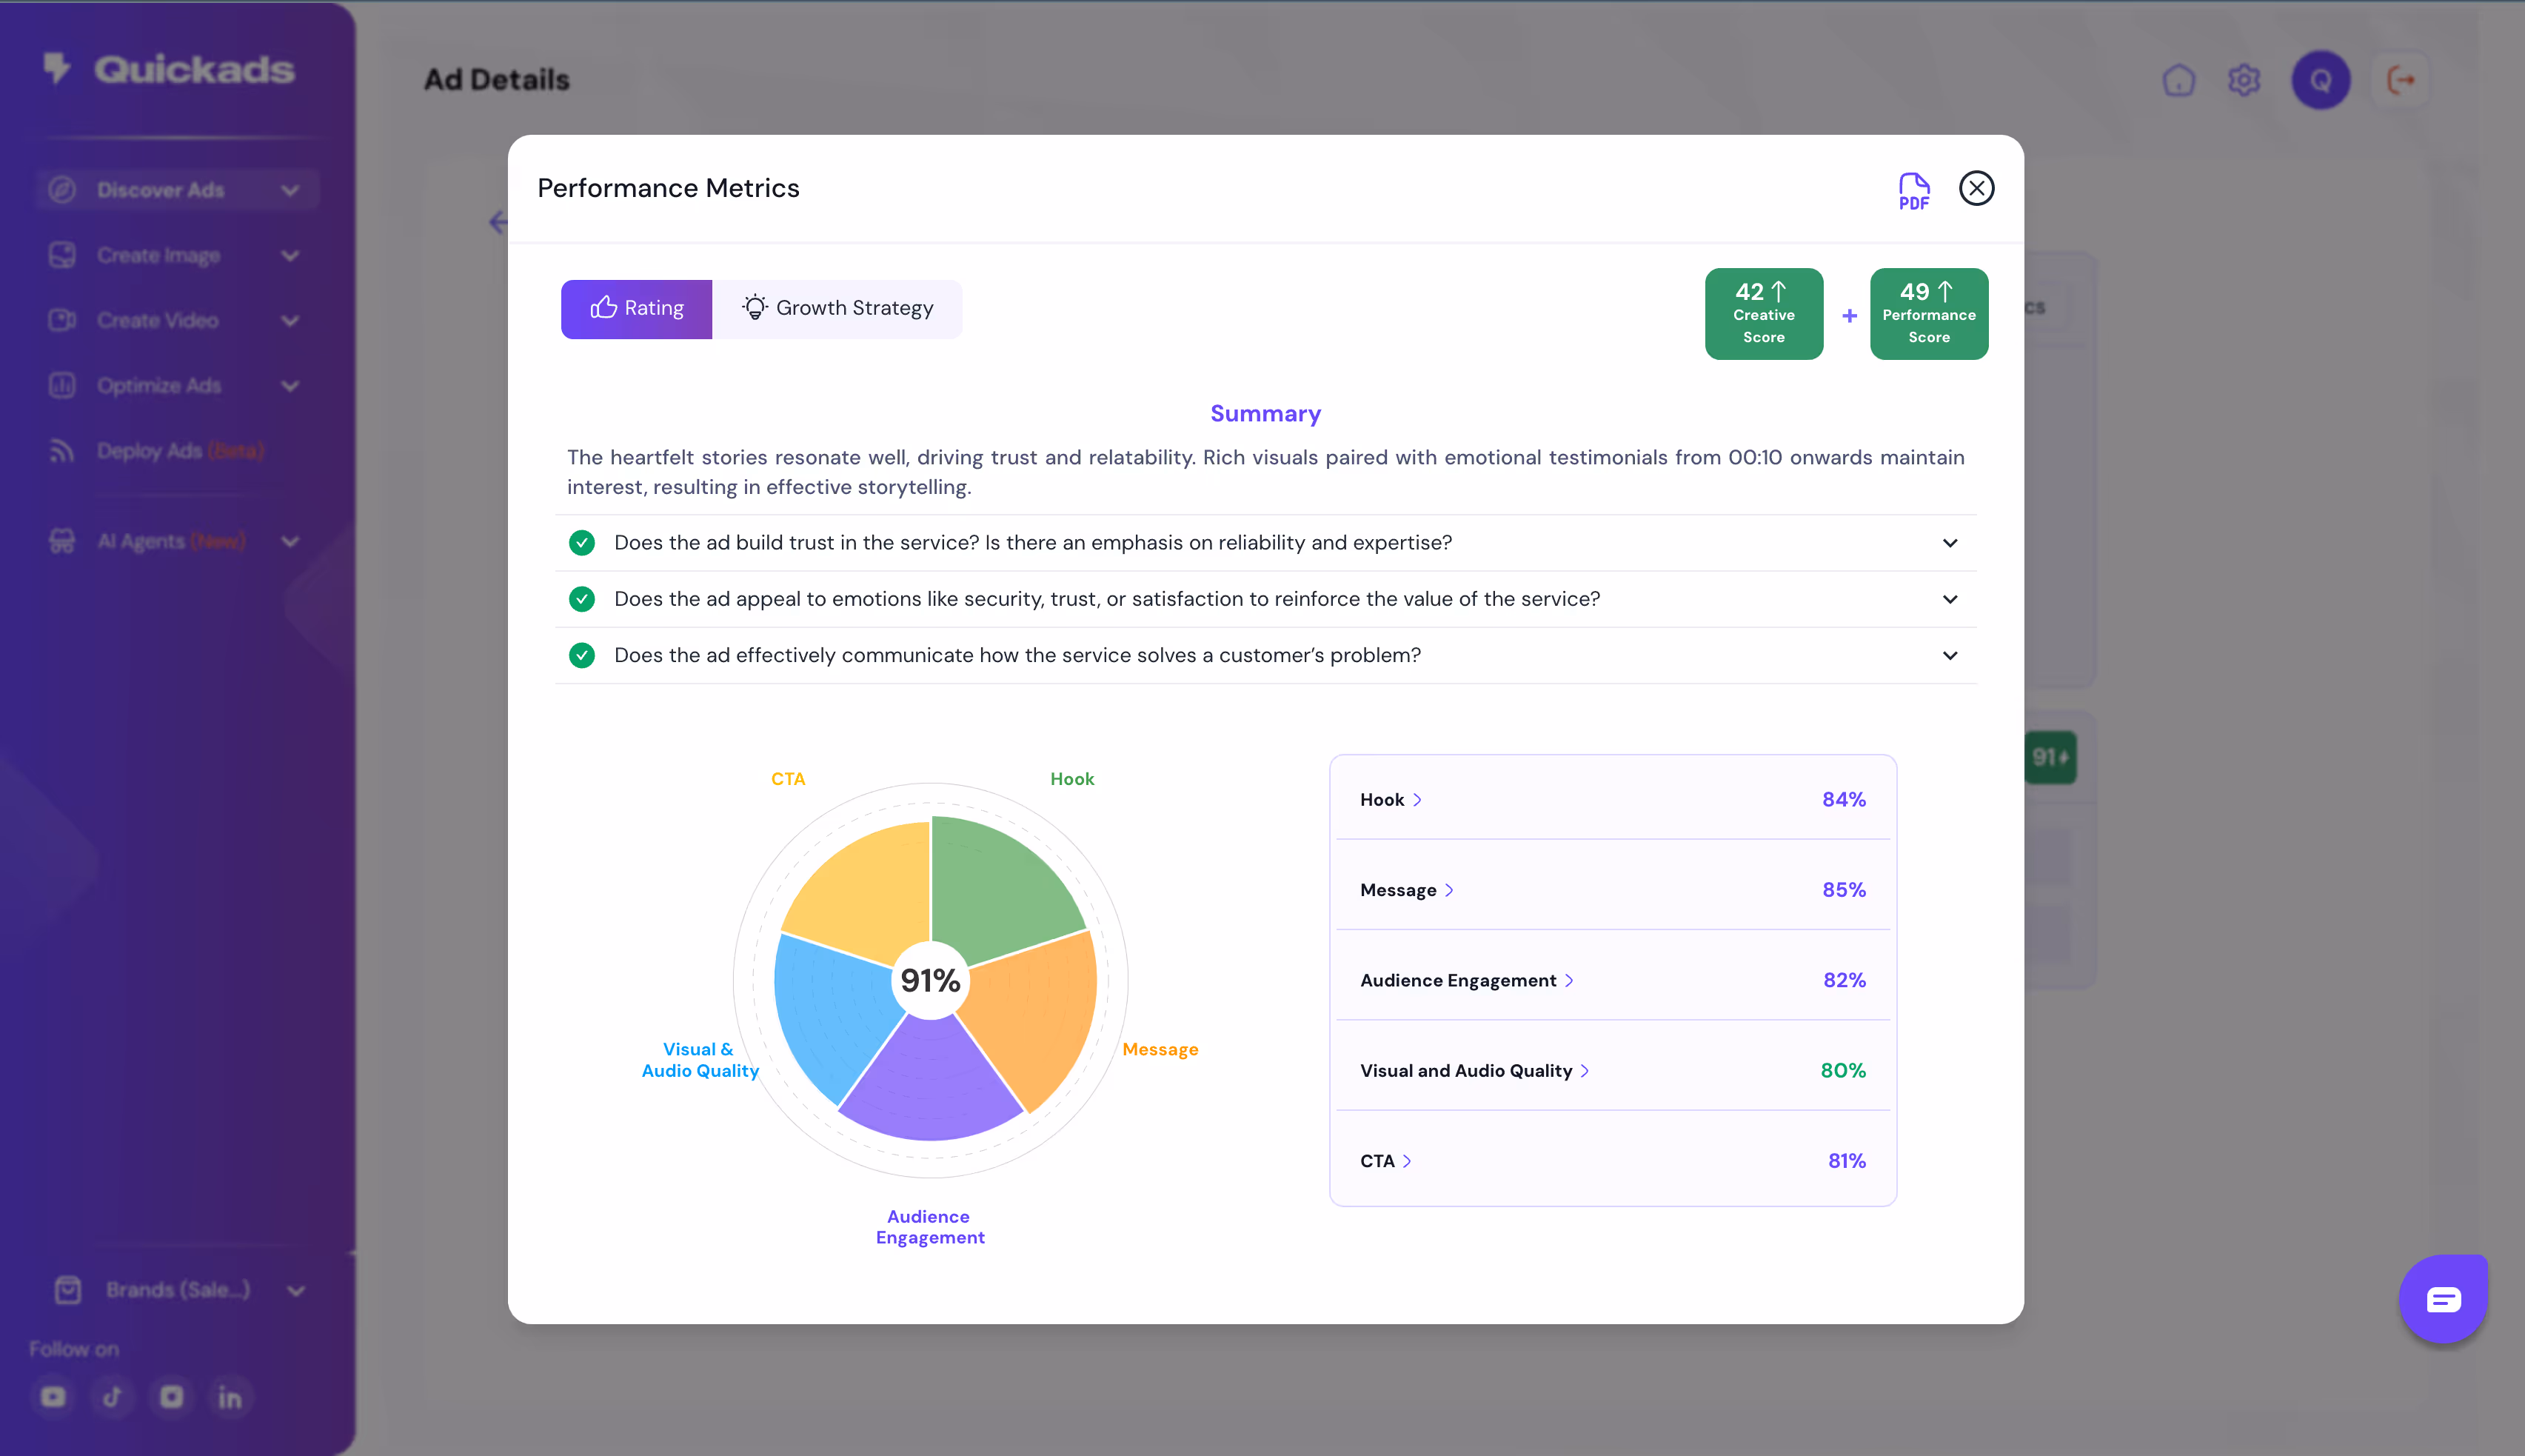Open Create Video in sidebar

pos(157,320)
